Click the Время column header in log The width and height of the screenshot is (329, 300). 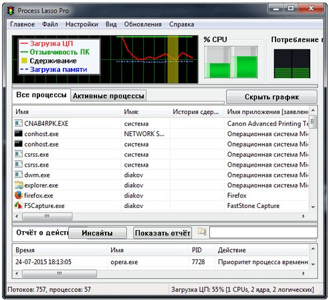60,250
